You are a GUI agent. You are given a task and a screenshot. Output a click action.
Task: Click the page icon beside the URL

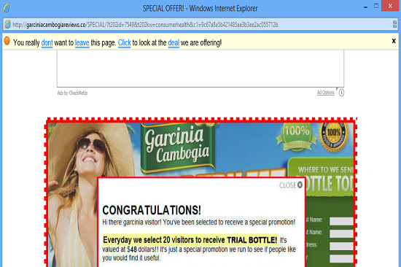point(8,25)
